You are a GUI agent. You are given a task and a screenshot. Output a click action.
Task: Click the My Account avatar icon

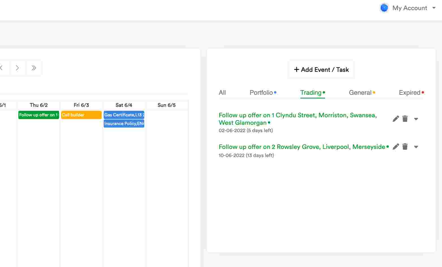(x=384, y=8)
